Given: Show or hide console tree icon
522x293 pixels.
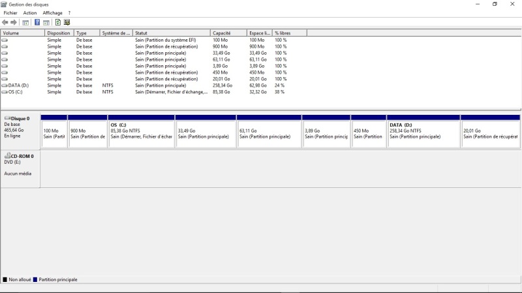Looking at the screenshot, I should [x=25, y=22].
